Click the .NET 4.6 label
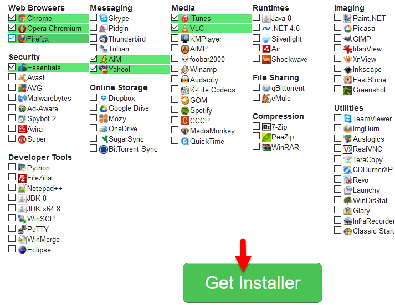Image resolution: width=395 pixels, height=305 pixels. 286,28
